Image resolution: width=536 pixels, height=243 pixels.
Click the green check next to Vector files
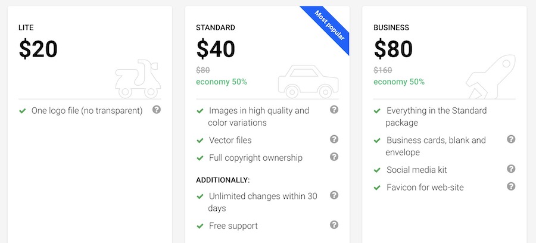(200, 141)
